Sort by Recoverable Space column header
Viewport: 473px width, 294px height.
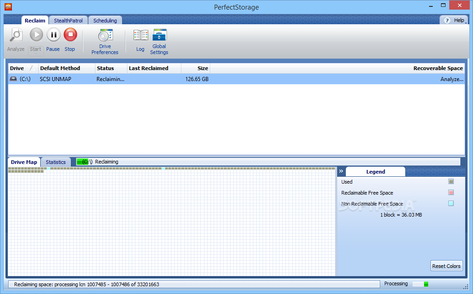click(337, 68)
